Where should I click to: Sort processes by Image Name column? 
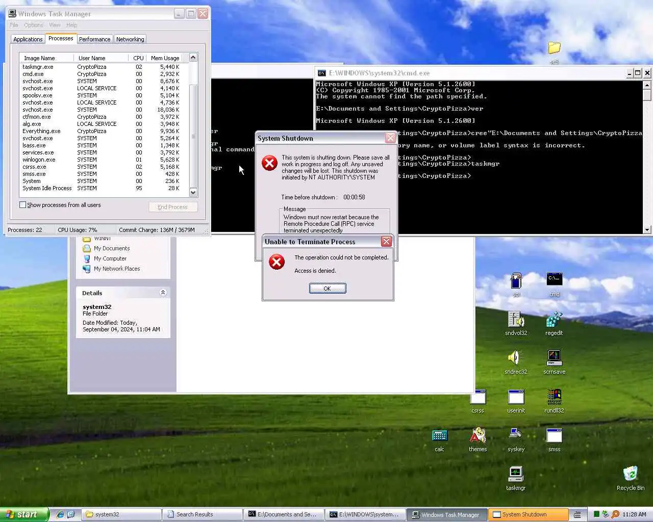(x=47, y=58)
